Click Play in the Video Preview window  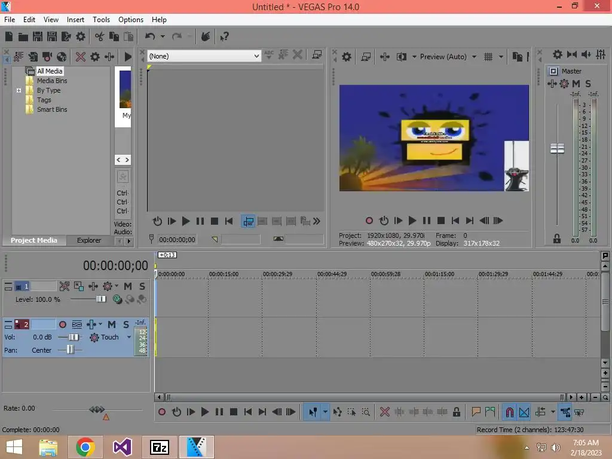pyautogui.click(x=412, y=221)
